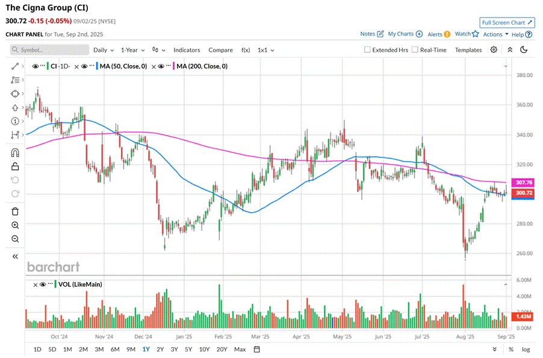Click the 307.76 MA price label
543x358 pixels.
523,182
